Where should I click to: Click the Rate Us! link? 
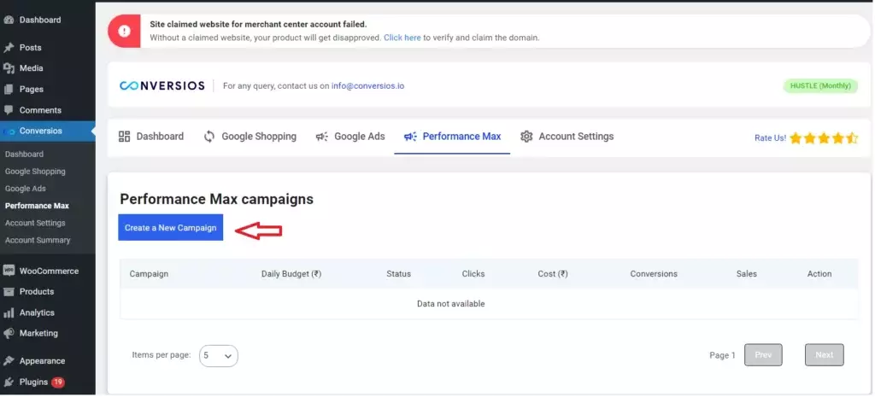pyautogui.click(x=770, y=138)
